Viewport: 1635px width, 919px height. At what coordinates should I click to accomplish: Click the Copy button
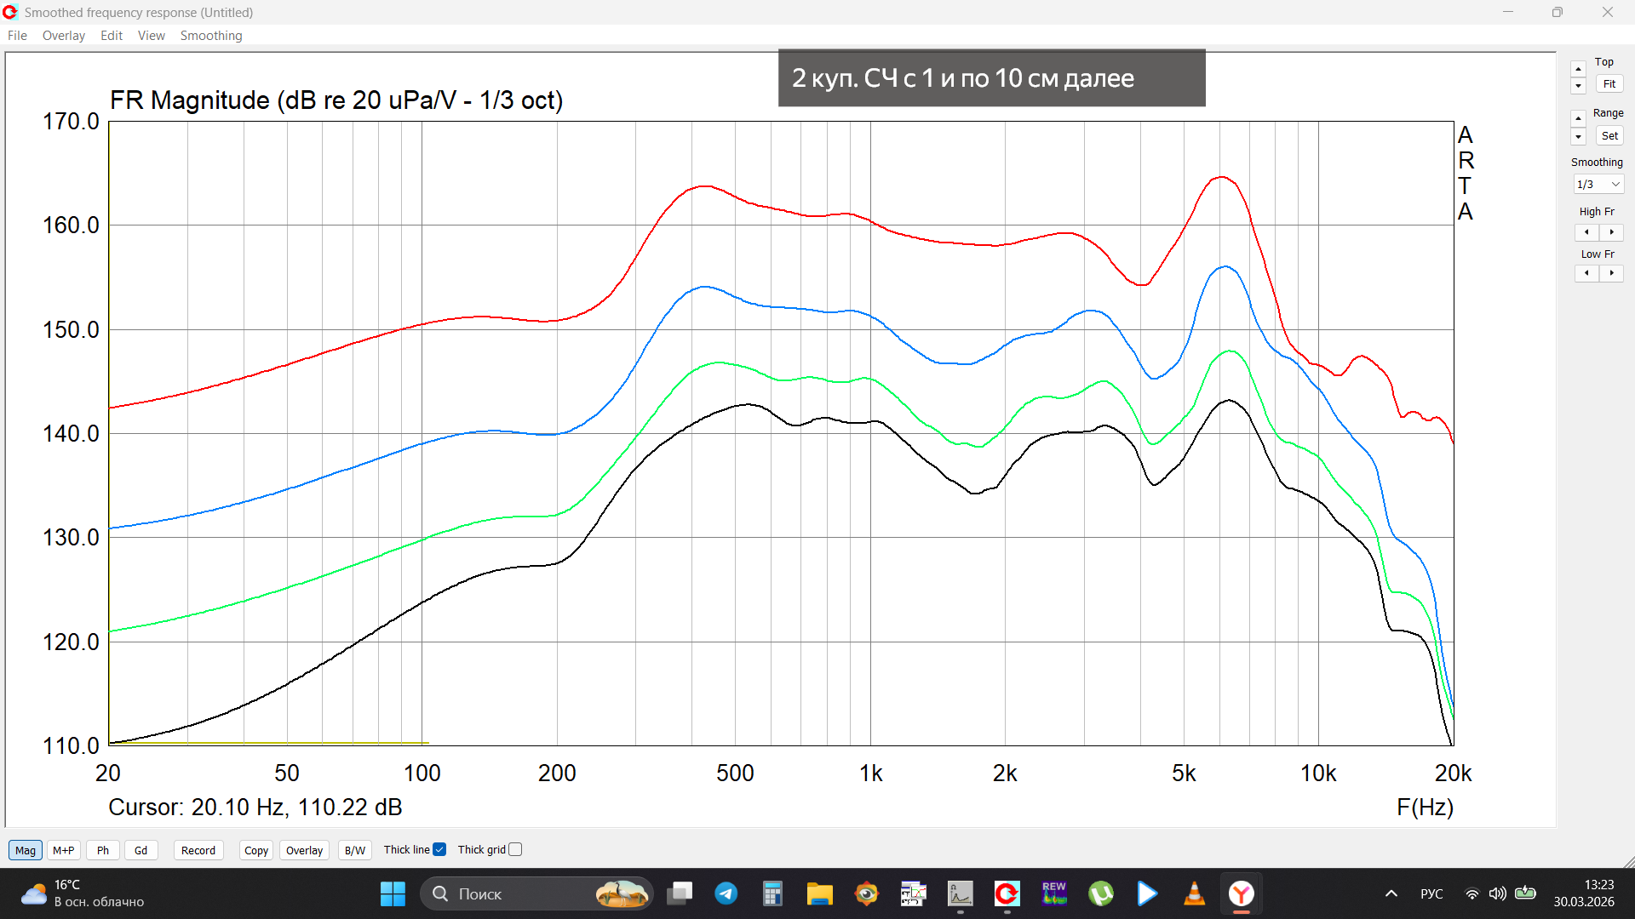click(x=255, y=850)
